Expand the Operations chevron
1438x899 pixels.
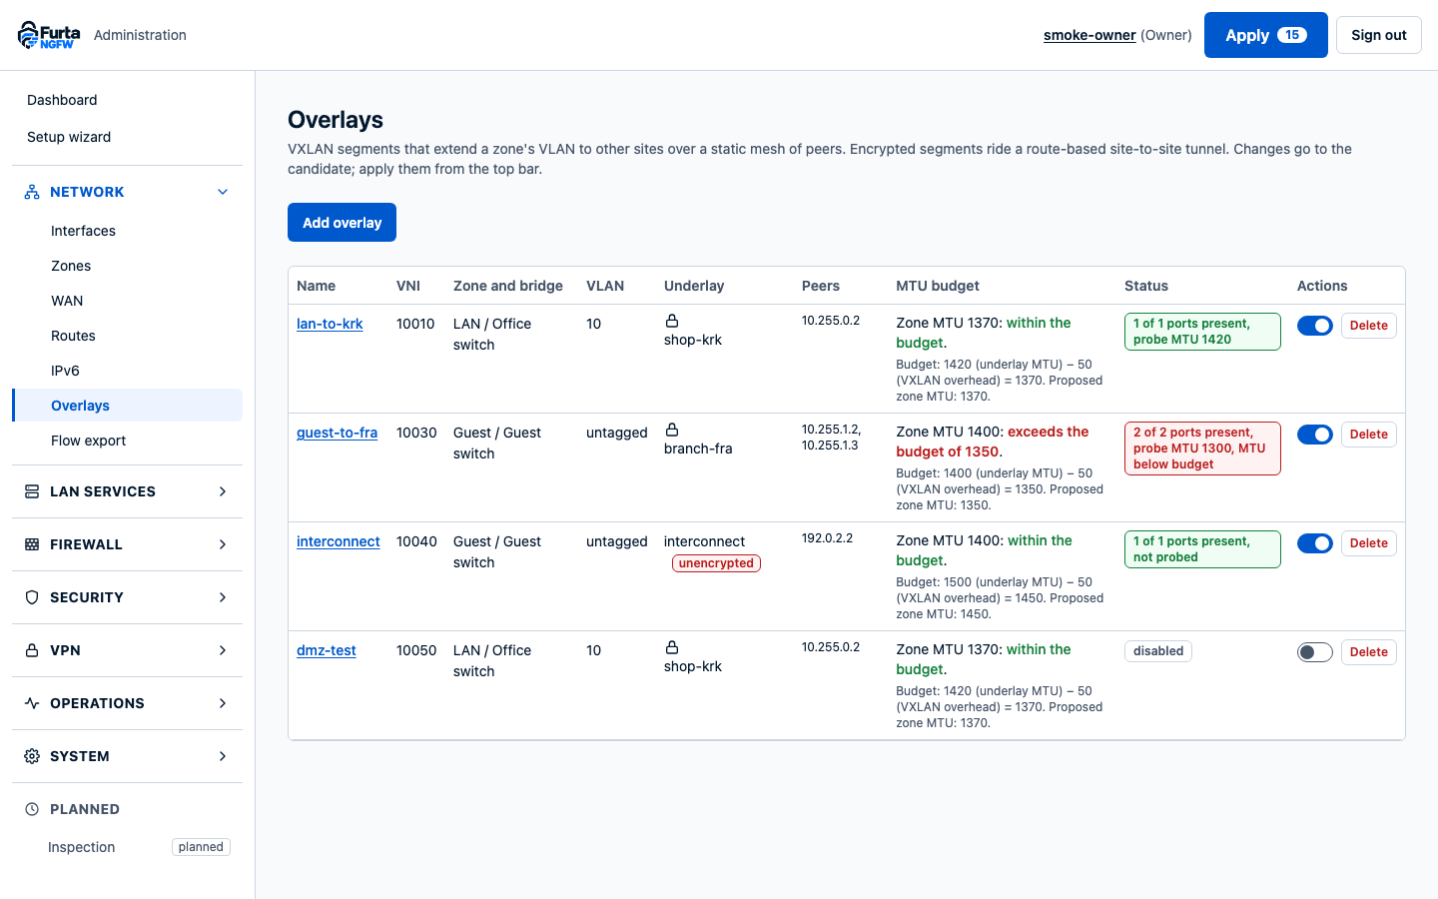coord(223,703)
